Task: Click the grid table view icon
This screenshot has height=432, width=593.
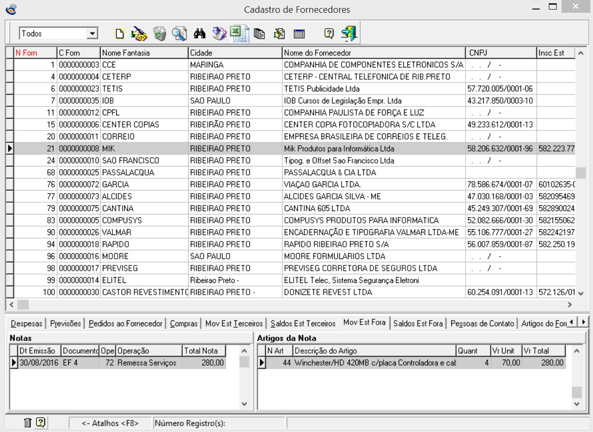Action: (x=299, y=34)
